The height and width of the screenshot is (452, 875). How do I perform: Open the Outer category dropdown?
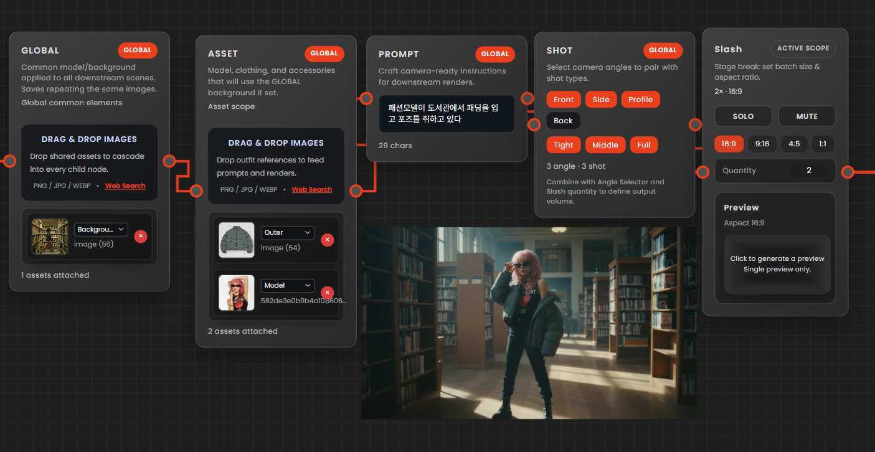pos(288,232)
